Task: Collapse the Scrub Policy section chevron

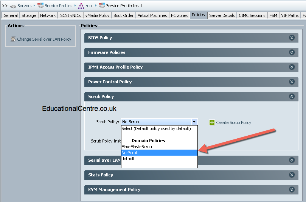Action: (292, 96)
